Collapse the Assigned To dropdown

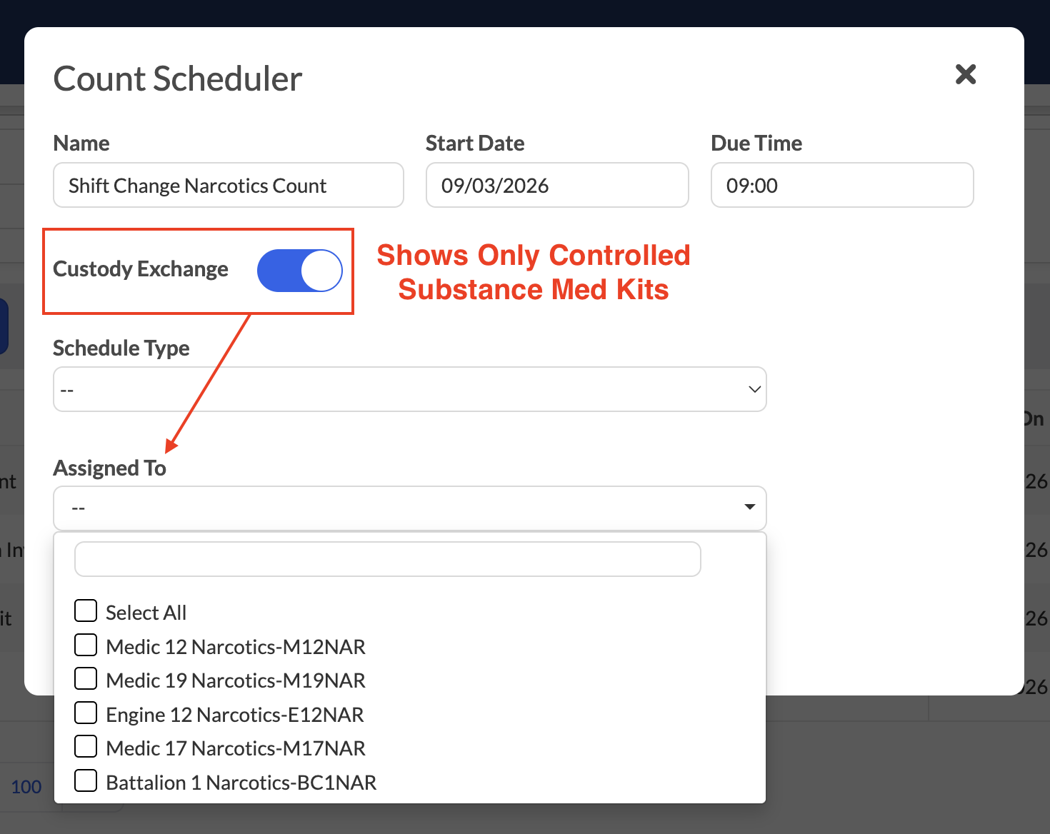click(x=410, y=508)
